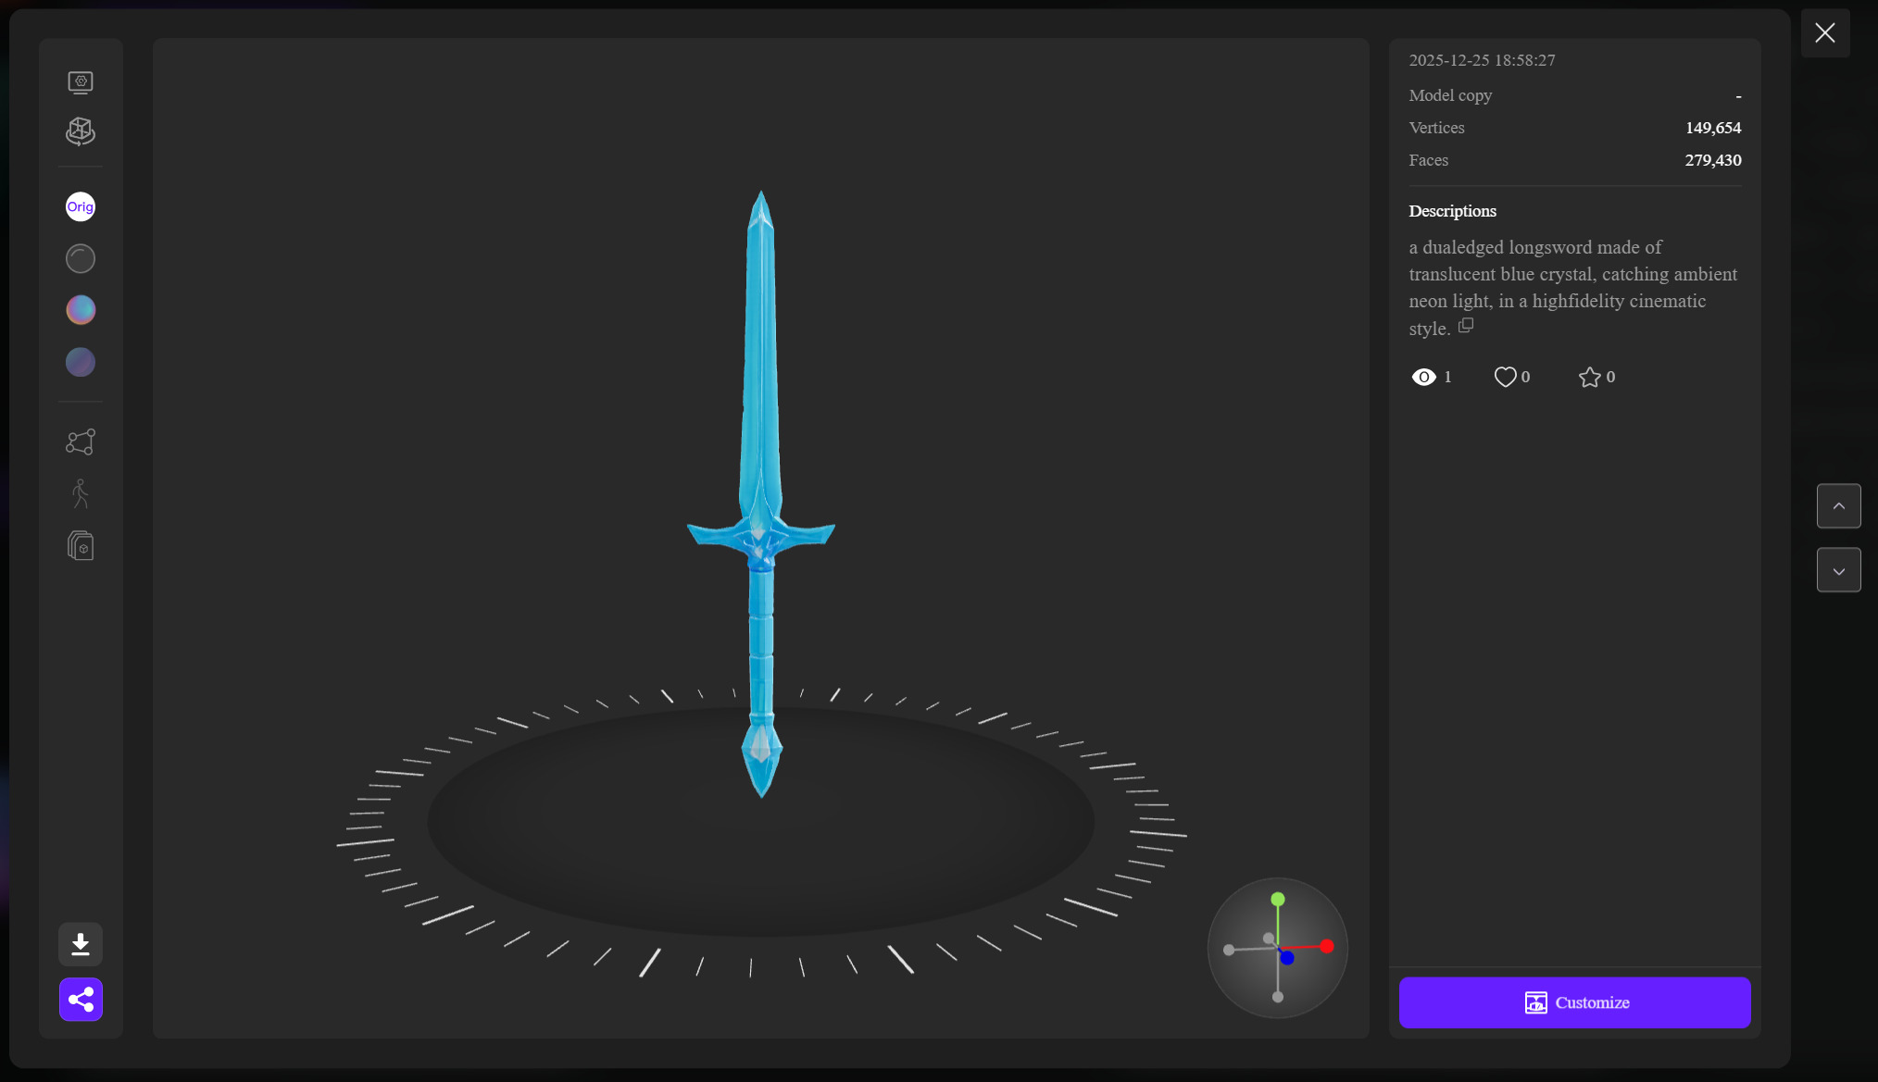Image resolution: width=1878 pixels, height=1082 pixels.
Task: Select the colorful textured material sphere
Action: click(80, 309)
